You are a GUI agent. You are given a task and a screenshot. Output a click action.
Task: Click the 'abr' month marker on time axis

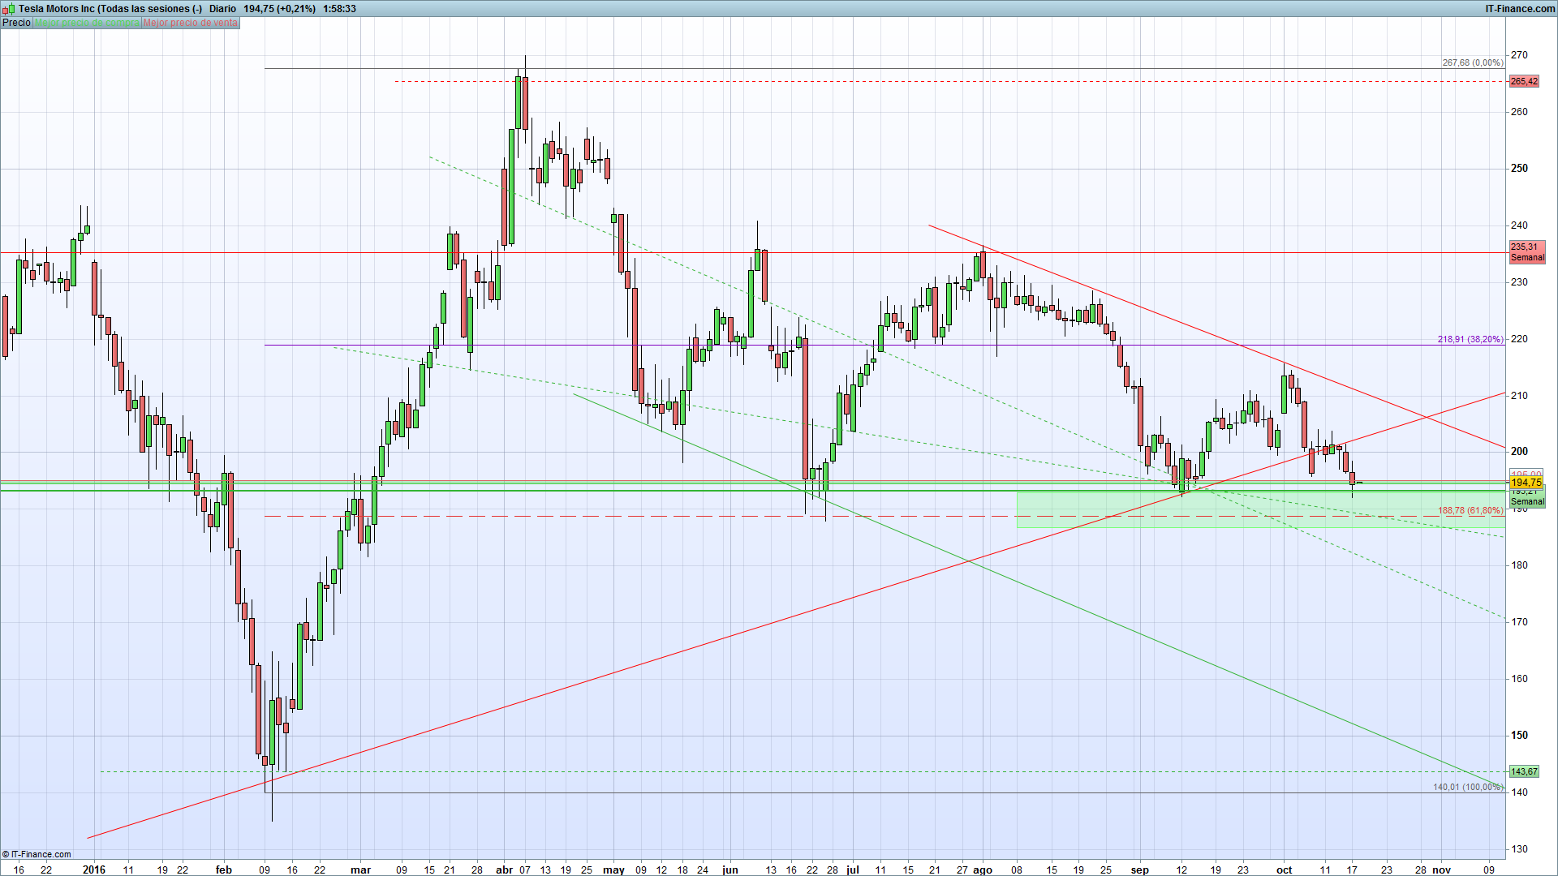(x=505, y=870)
